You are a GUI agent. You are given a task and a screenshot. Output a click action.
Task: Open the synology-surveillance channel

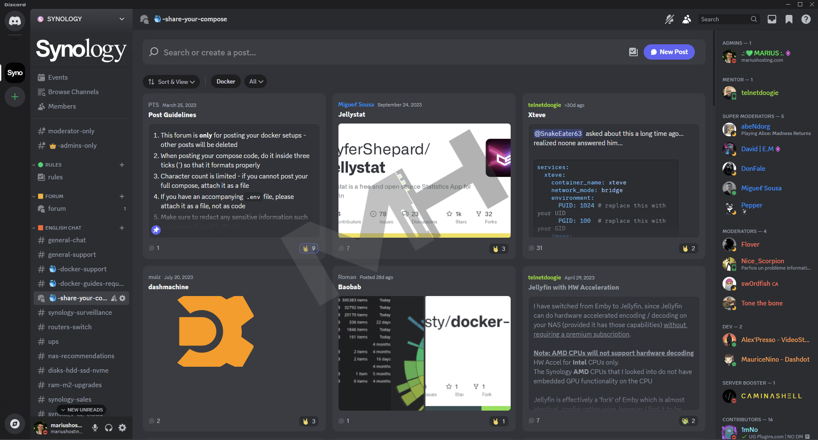pos(81,313)
